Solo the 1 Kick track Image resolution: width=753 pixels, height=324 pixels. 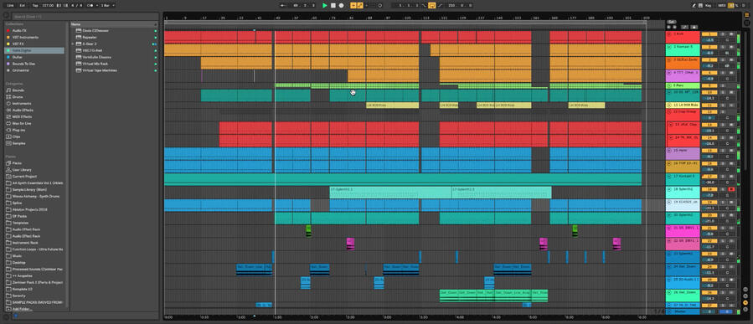pos(722,34)
